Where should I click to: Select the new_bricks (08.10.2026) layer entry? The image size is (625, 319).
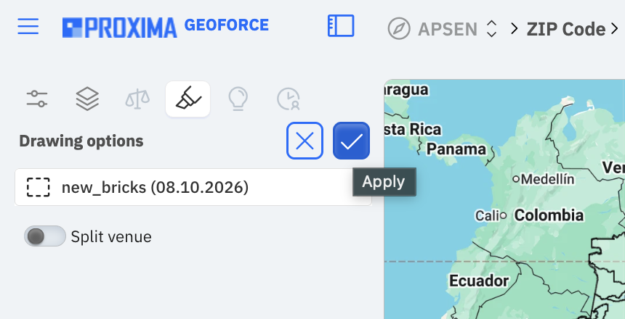(x=193, y=187)
